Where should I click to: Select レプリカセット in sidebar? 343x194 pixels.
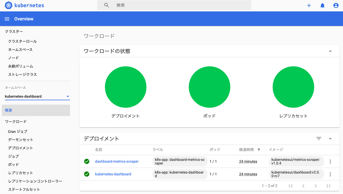[21, 173]
